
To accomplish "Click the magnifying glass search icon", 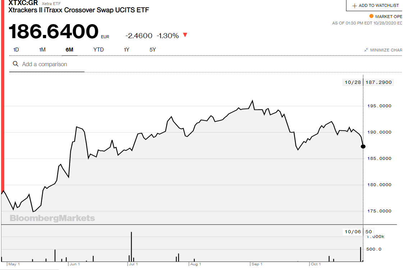I will click(15, 64).
